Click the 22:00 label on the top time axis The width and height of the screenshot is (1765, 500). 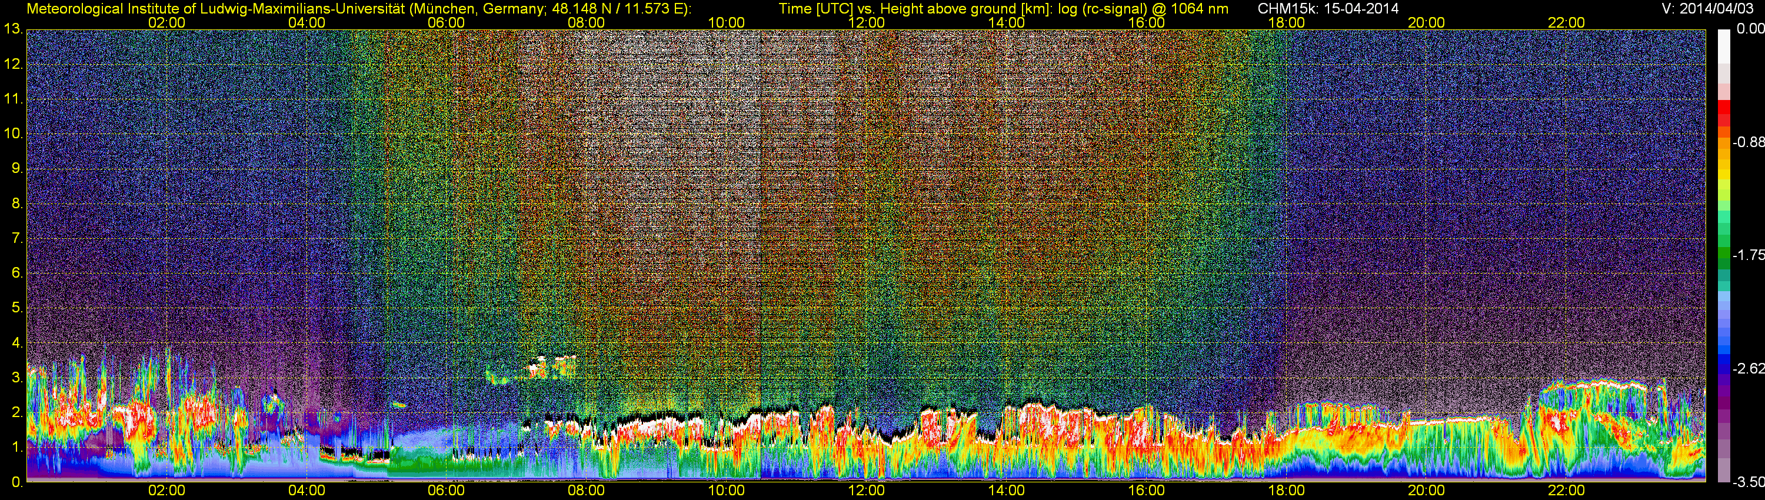[x=1566, y=22]
